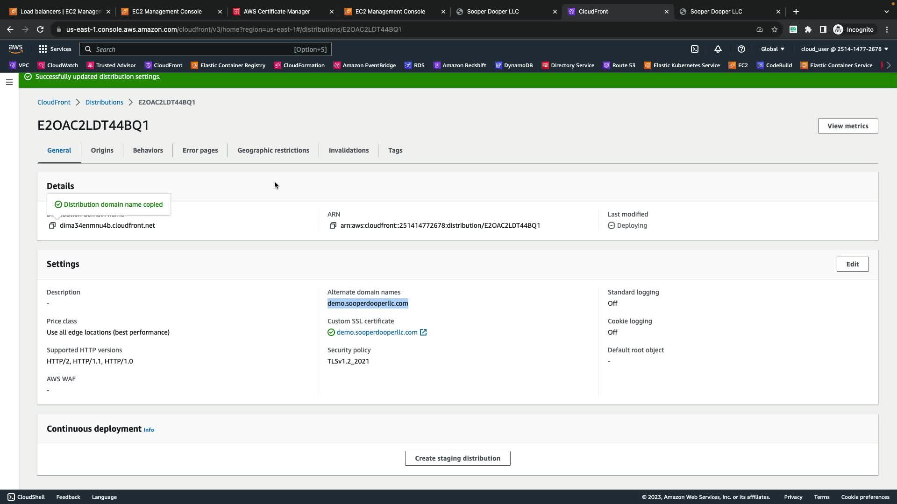Open the Invalidations tab

tap(349, 150)
